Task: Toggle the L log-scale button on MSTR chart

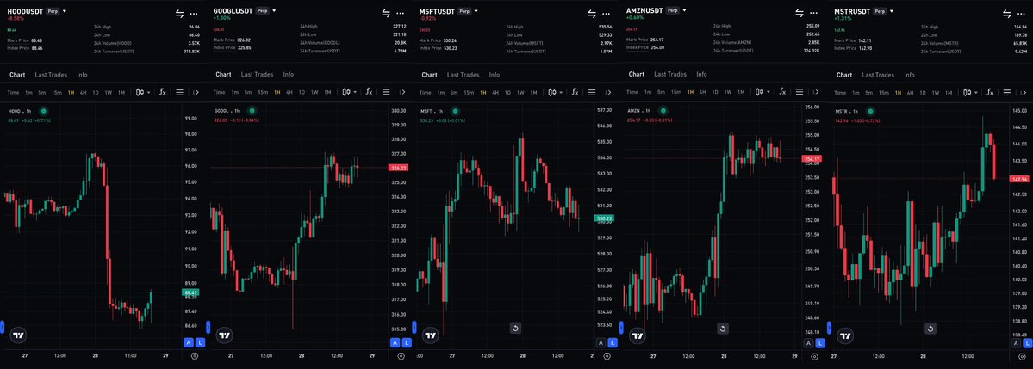Action: pos(1027,342)
